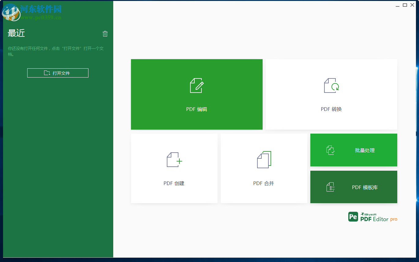The width and height of the screenshot is (419, 262).
Task: Click the stacked-pages icon on PDF 合并 tile
Action: [264, 160]
